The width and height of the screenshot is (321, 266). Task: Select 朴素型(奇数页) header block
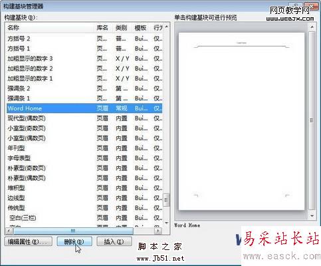point(84,168)
